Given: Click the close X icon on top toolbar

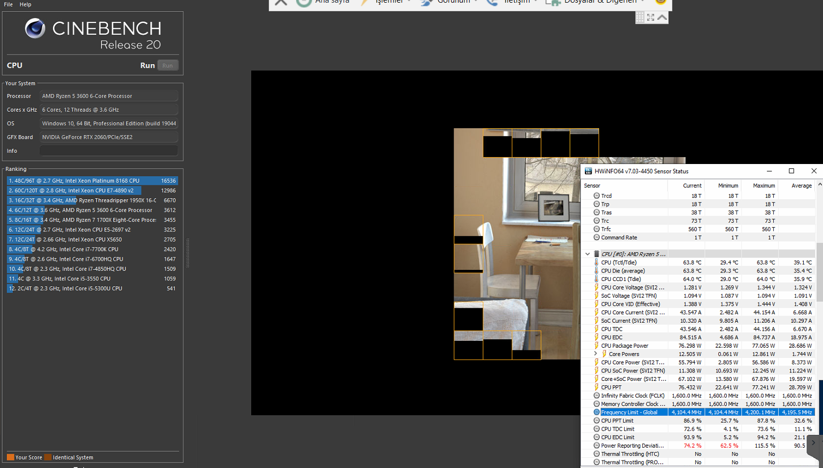Looking at the screenshot, I should pyautogui.click(x=281, y=2).
